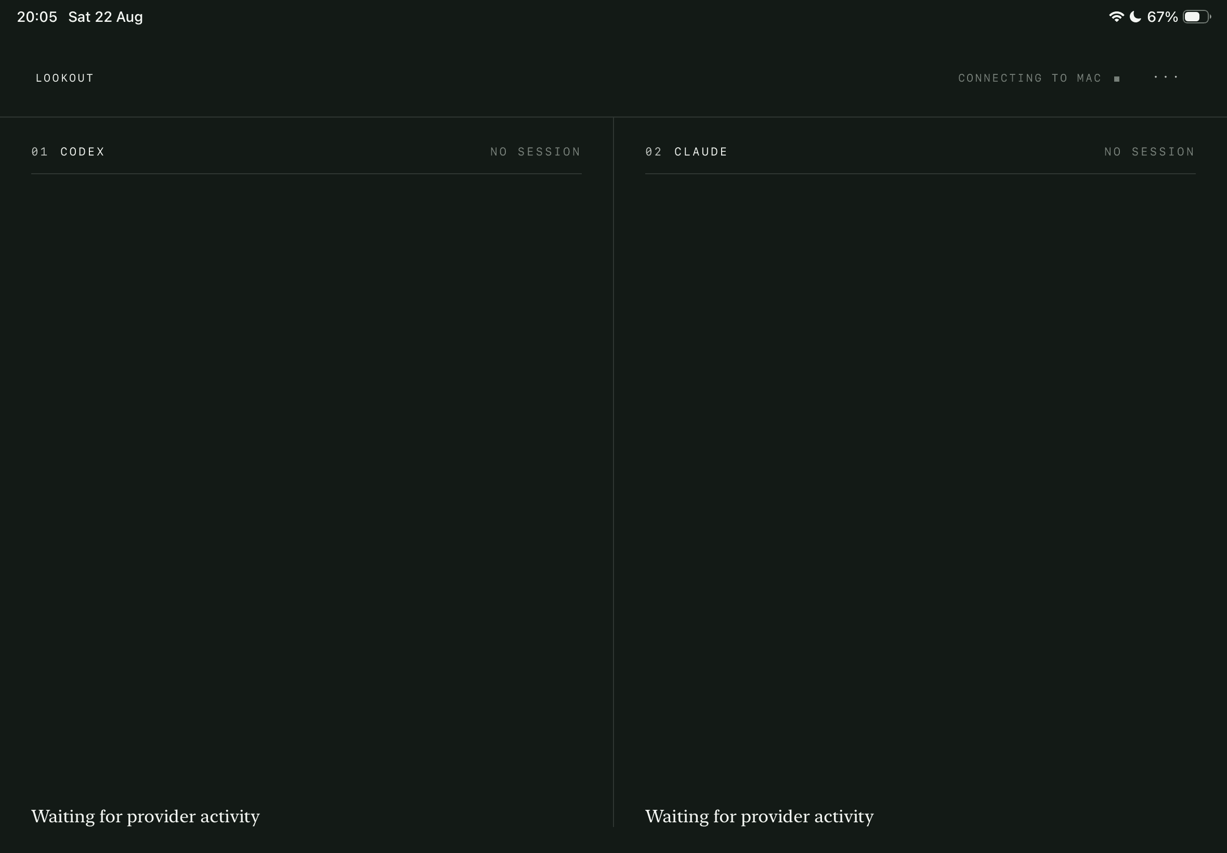Click Codex pane's Waiting for provider activity

coord(145,817)
